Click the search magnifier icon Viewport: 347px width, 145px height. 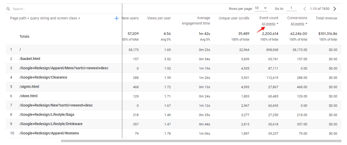[x=8, y=9]
